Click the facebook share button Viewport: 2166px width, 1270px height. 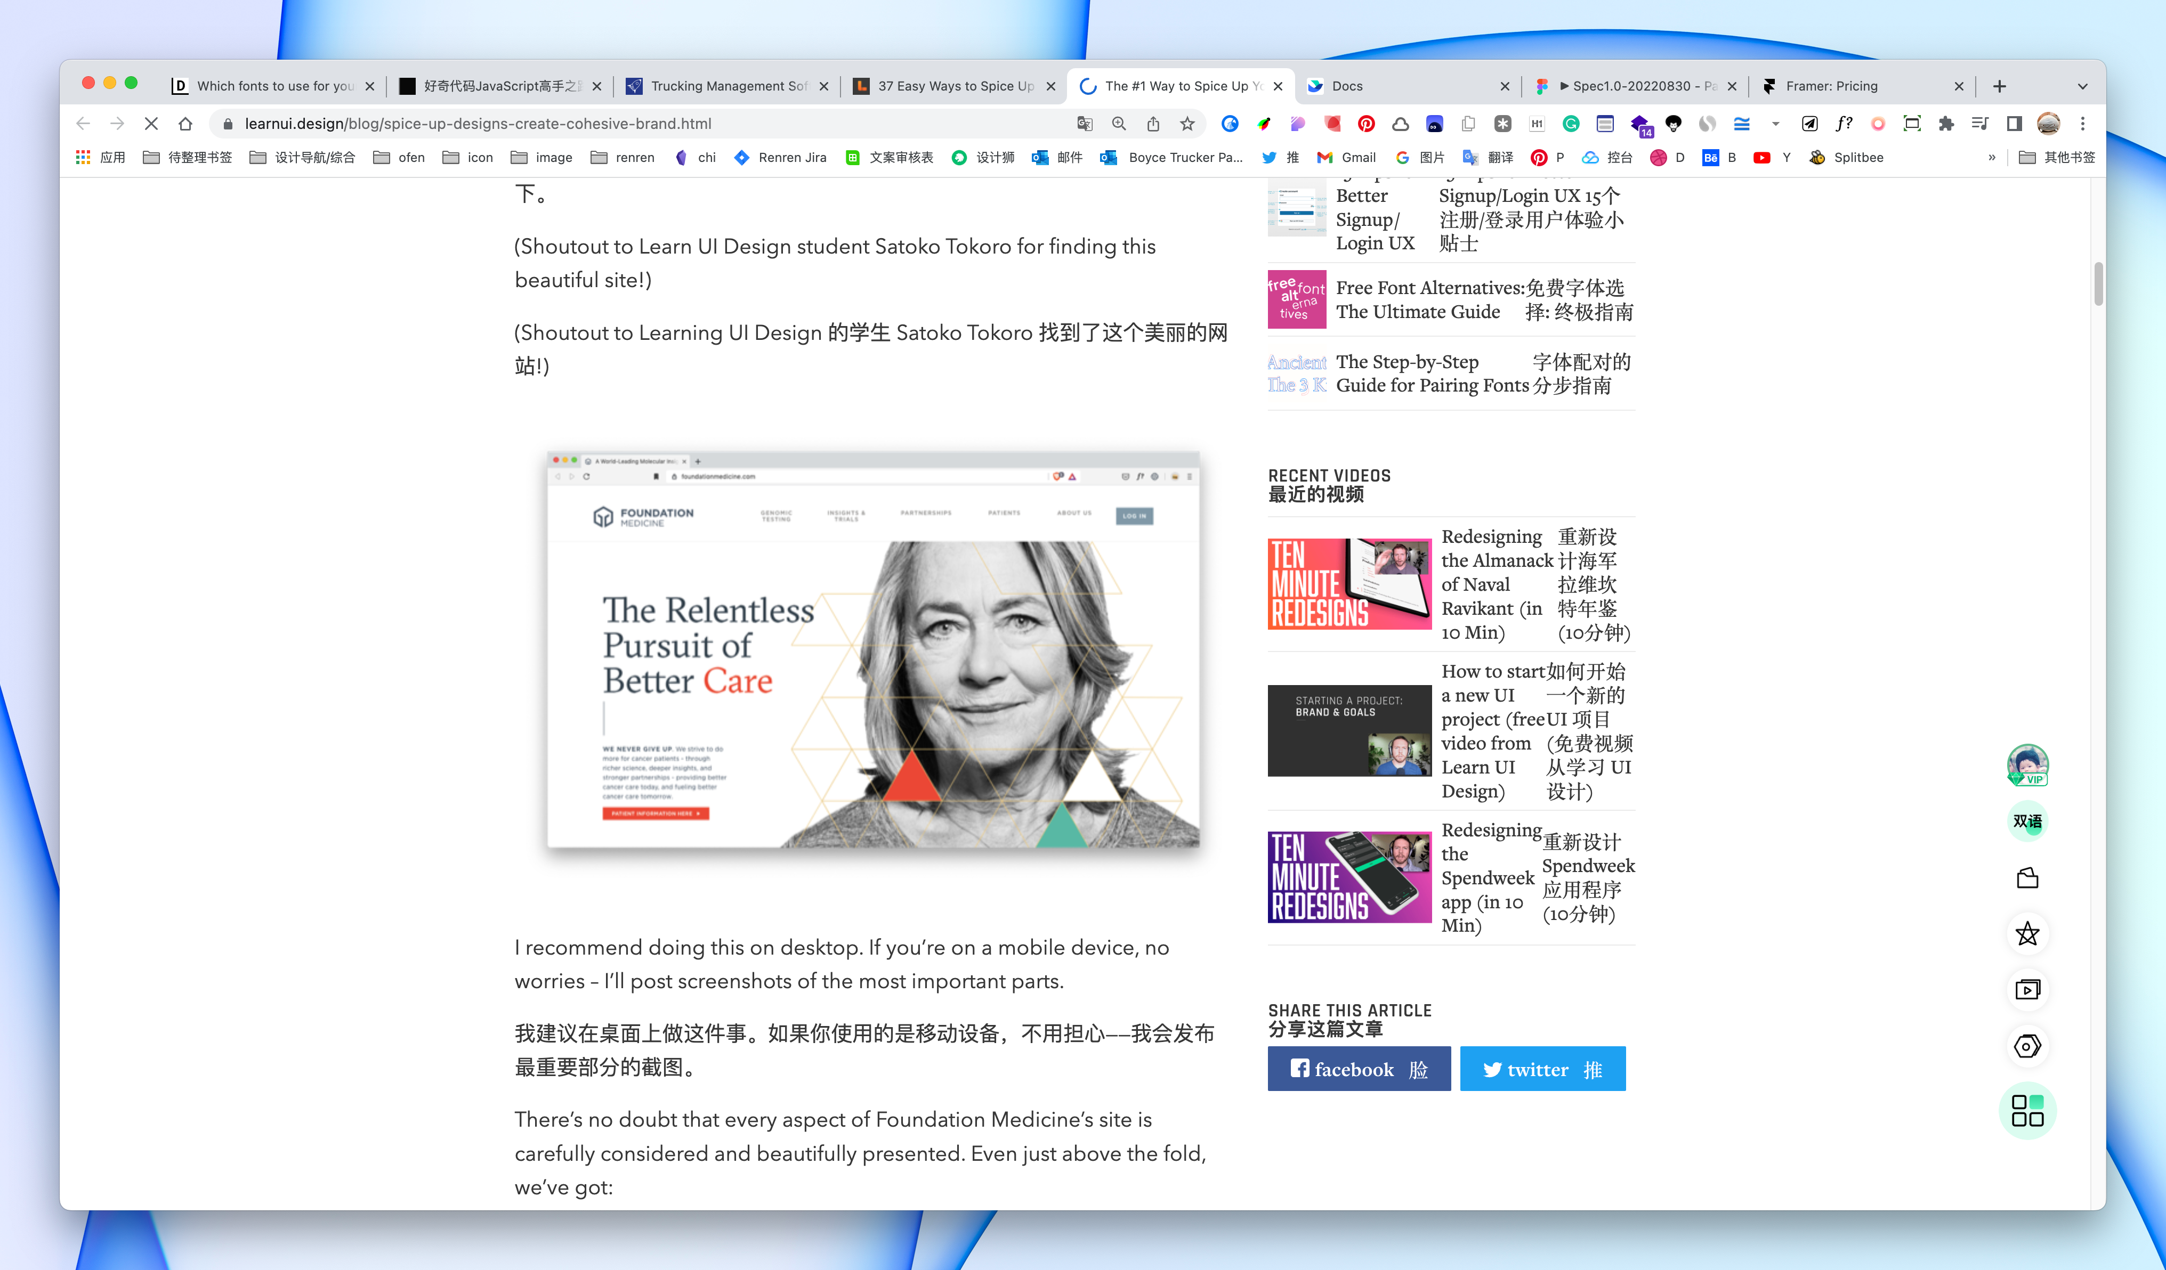click(x=1358, y=1069)
